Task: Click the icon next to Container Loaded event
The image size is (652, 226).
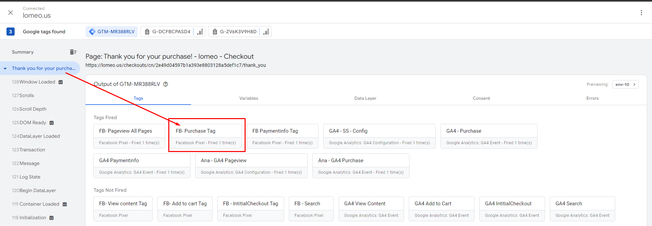Action: [65, 204]
